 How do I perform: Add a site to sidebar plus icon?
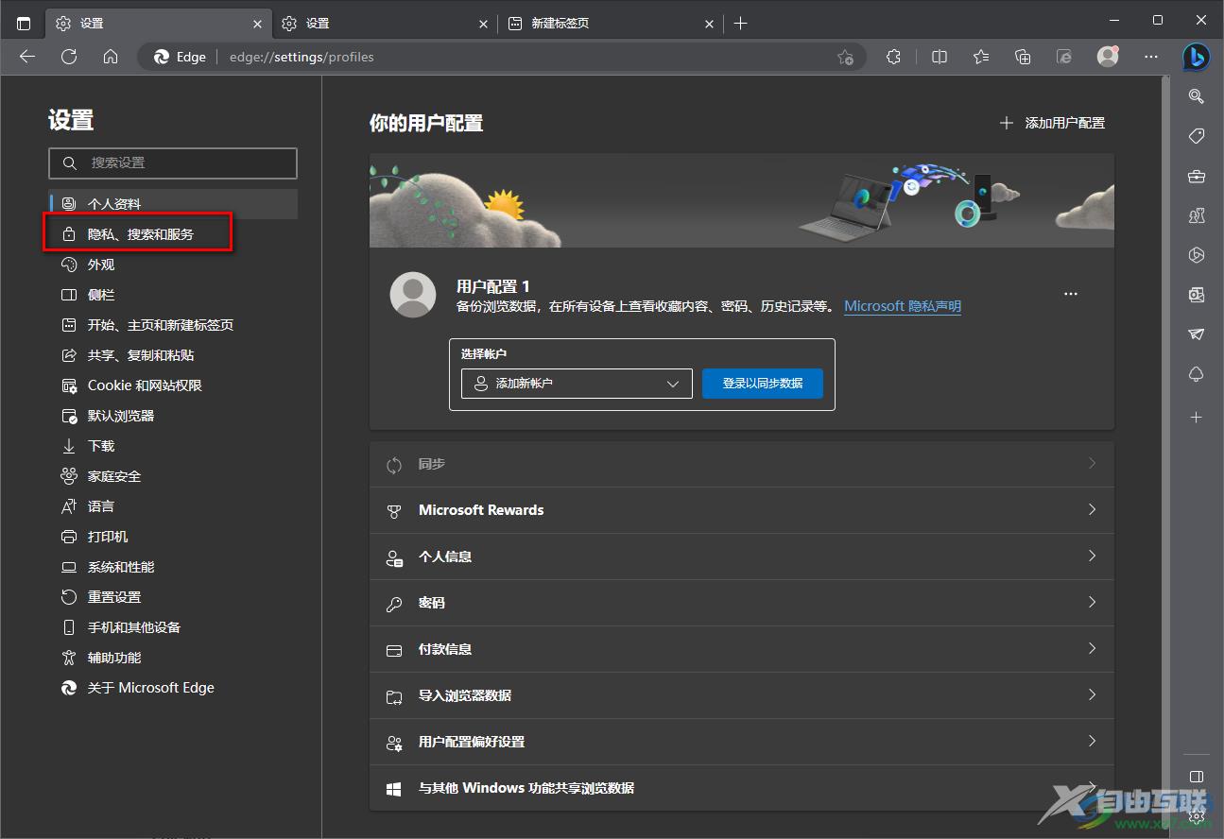pos(1196,417)
